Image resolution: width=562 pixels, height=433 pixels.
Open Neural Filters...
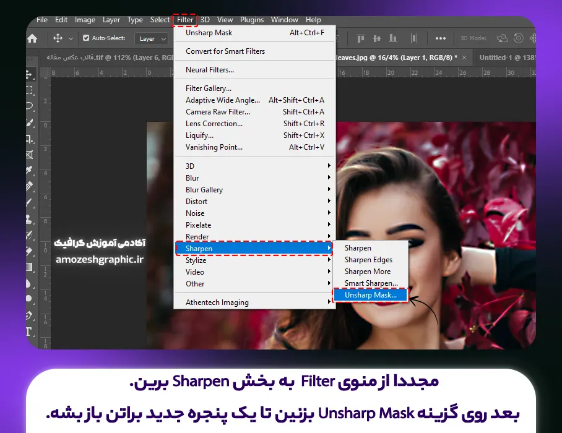(x=255, y=70)
